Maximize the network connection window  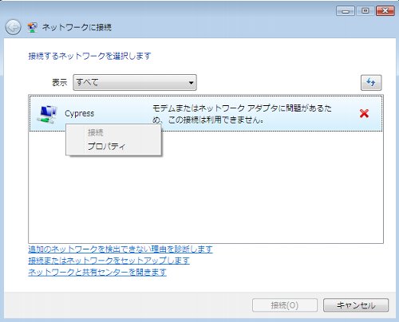click(x=365, y=11)
